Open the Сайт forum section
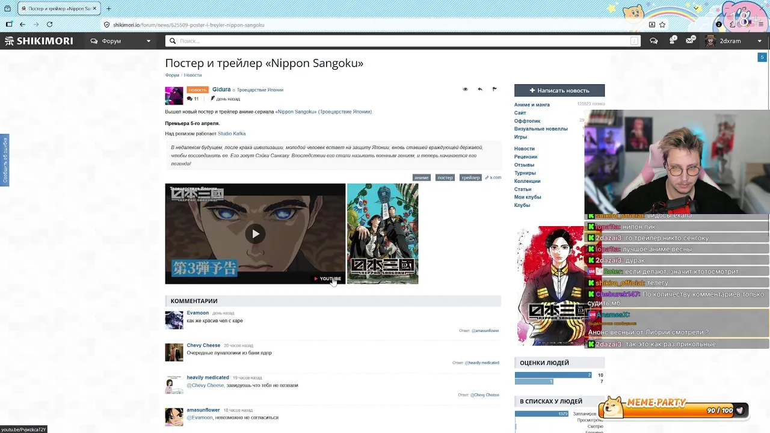 [520, 113]
